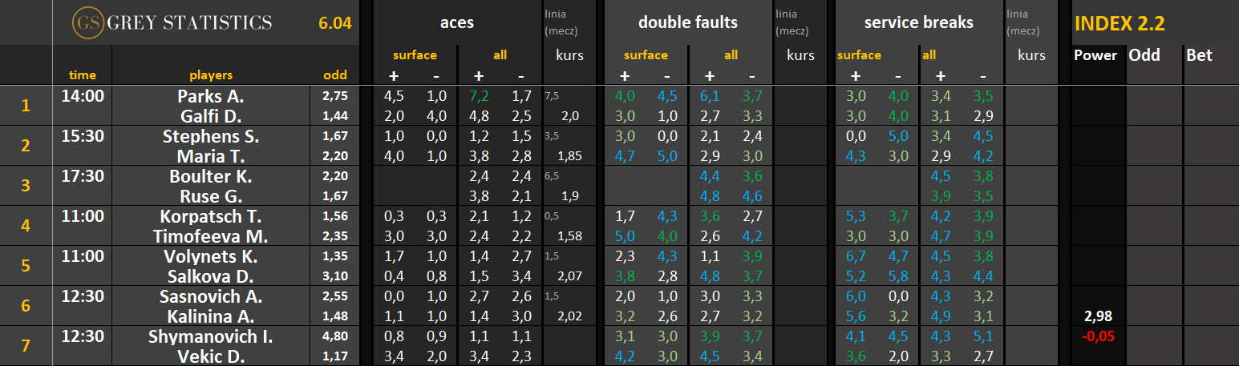1239x366 pixels.
Task: Select the Power value 2,98
Action: pos(1096,316)
